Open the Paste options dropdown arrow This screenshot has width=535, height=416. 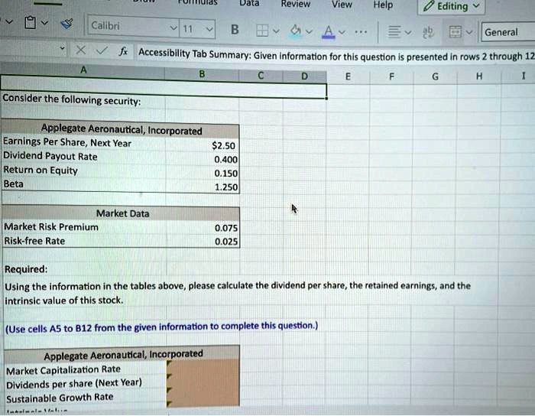(x=44, y=23)
